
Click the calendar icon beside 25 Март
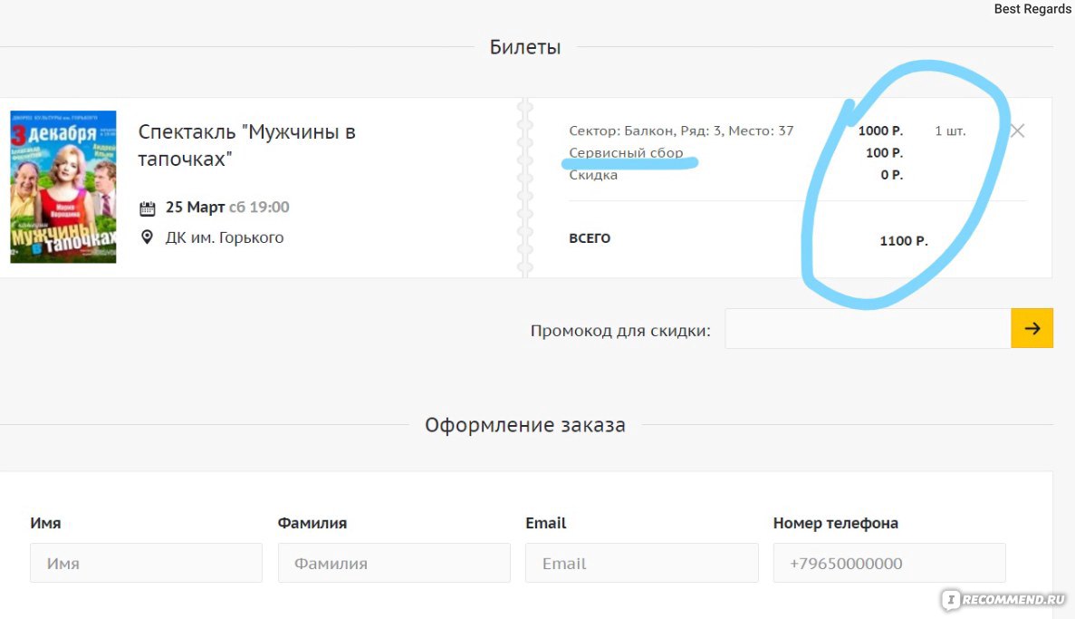pyautogui.click(x=148, y=208)
